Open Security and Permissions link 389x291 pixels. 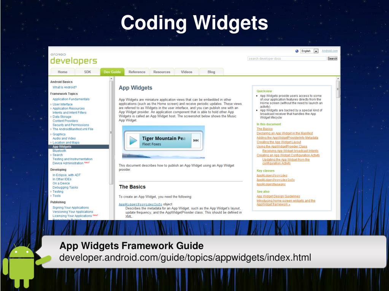(x=71, y=125)
